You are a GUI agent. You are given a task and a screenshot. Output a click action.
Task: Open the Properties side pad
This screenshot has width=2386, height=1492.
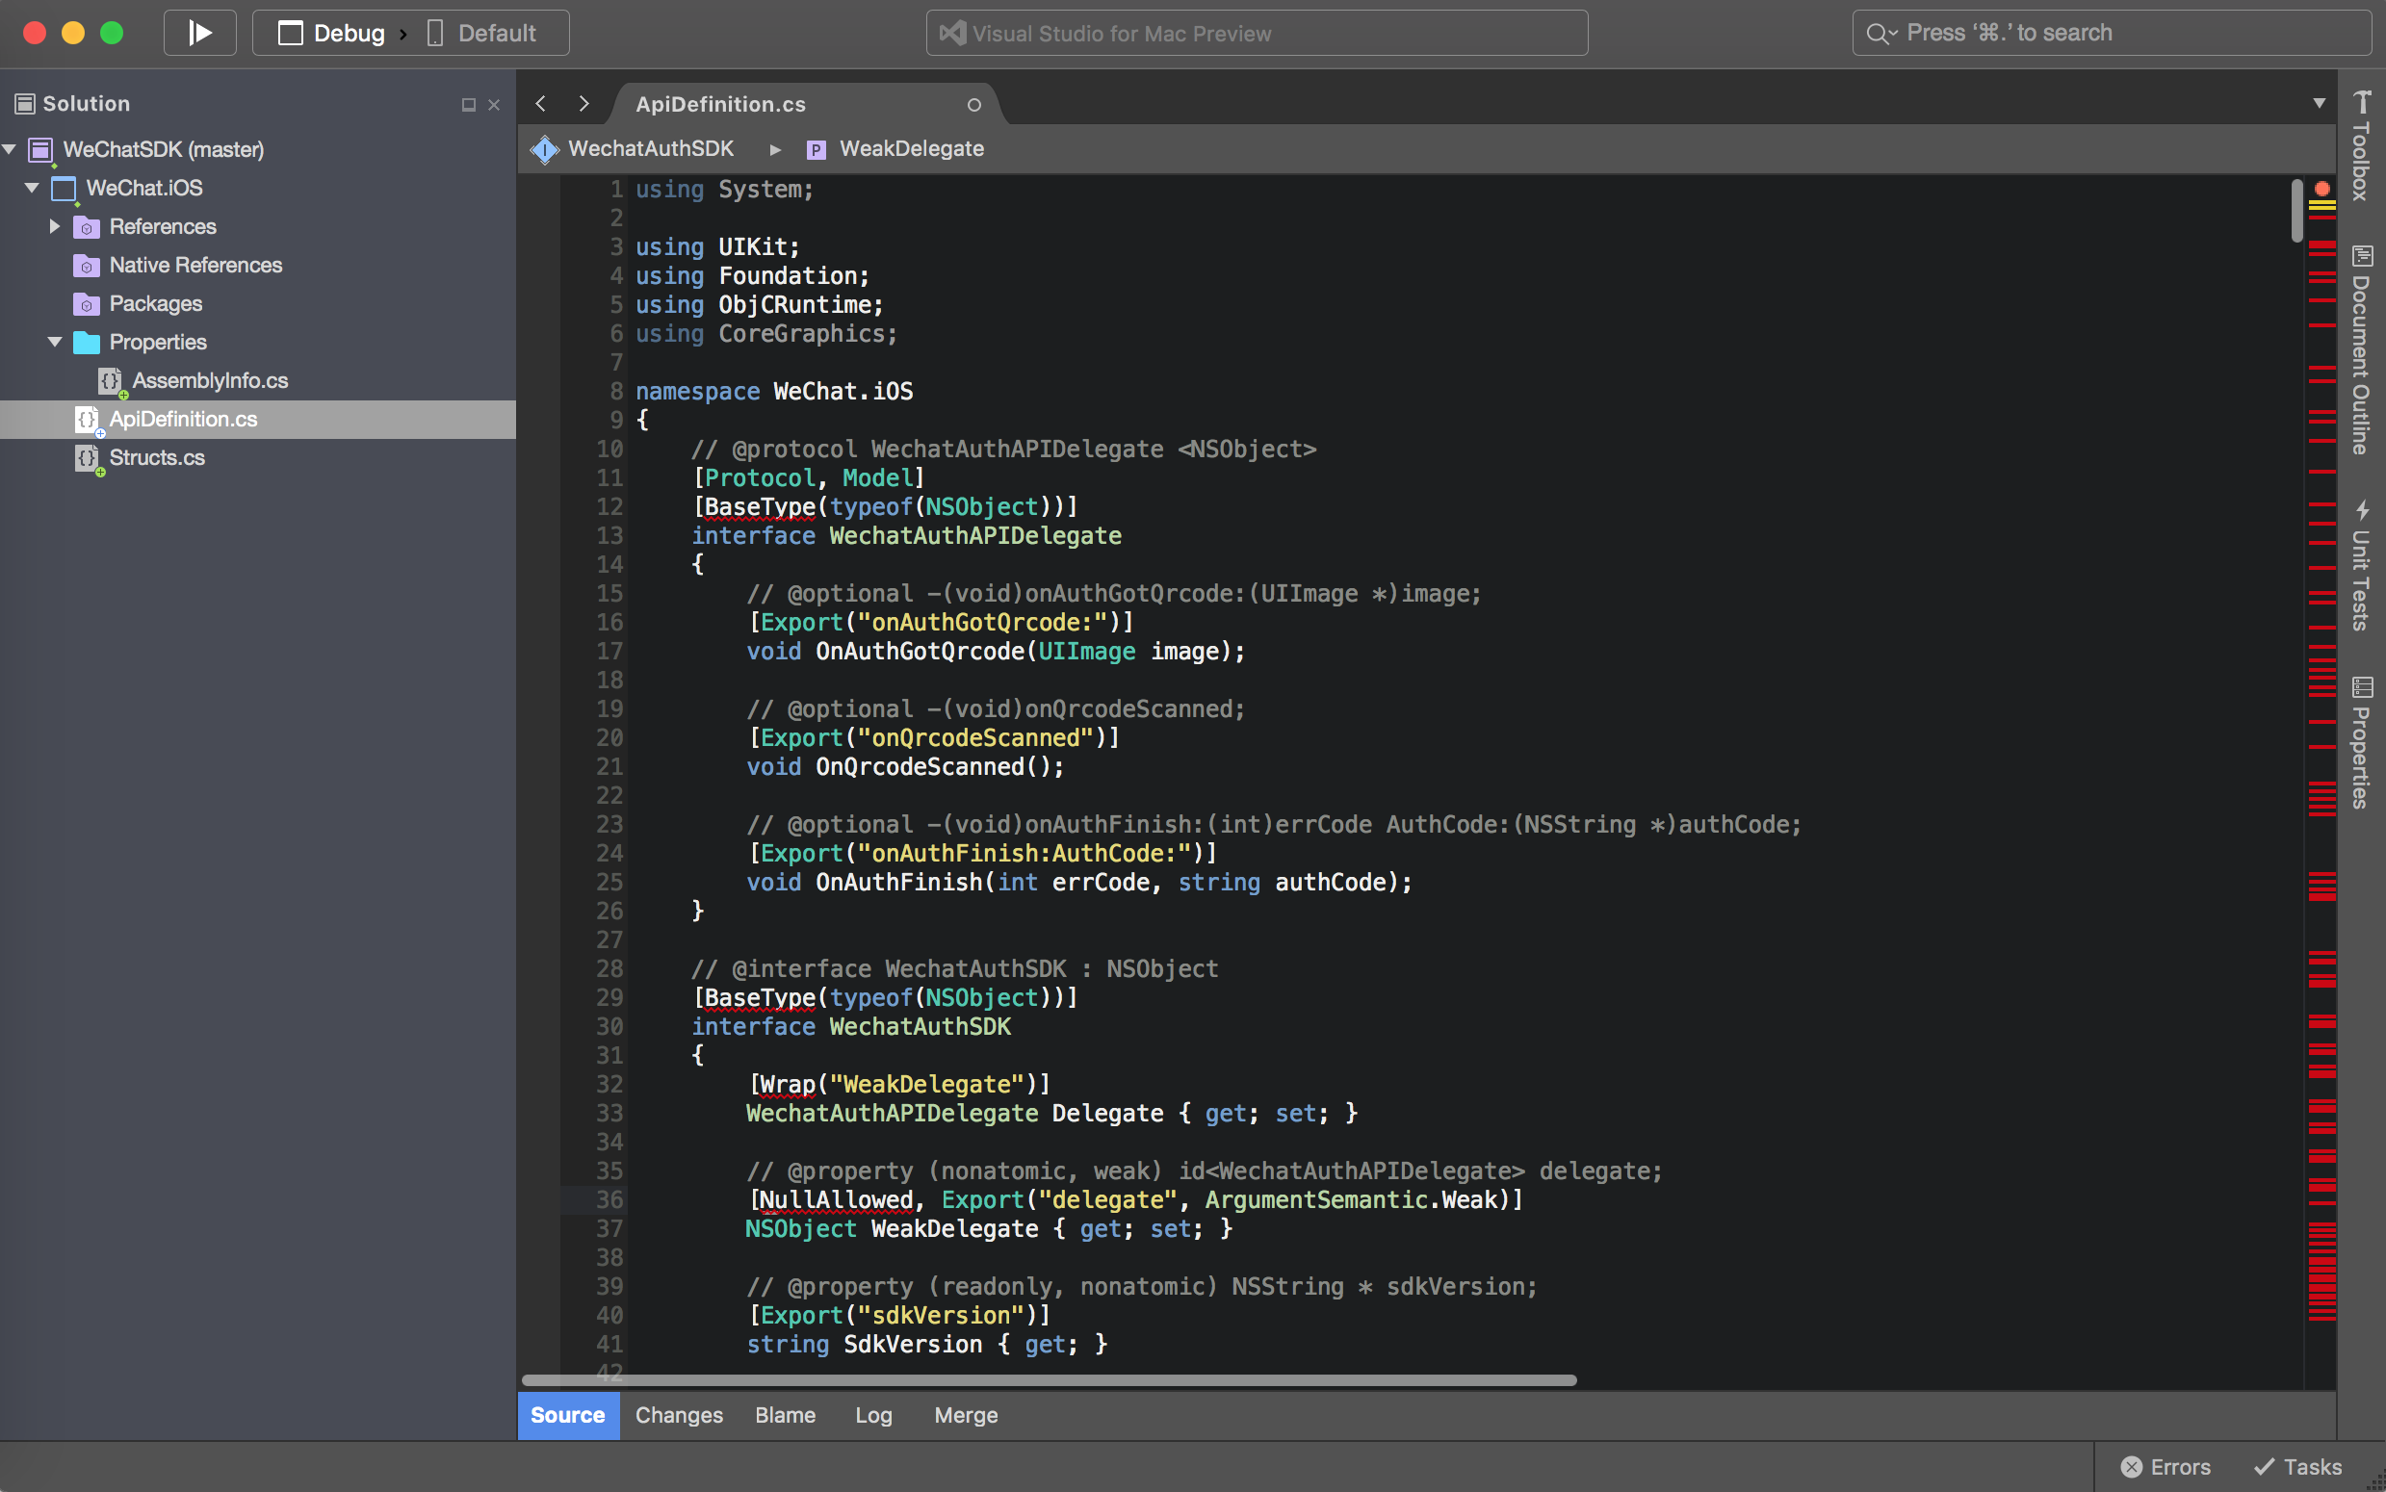tap(2361, 743)
